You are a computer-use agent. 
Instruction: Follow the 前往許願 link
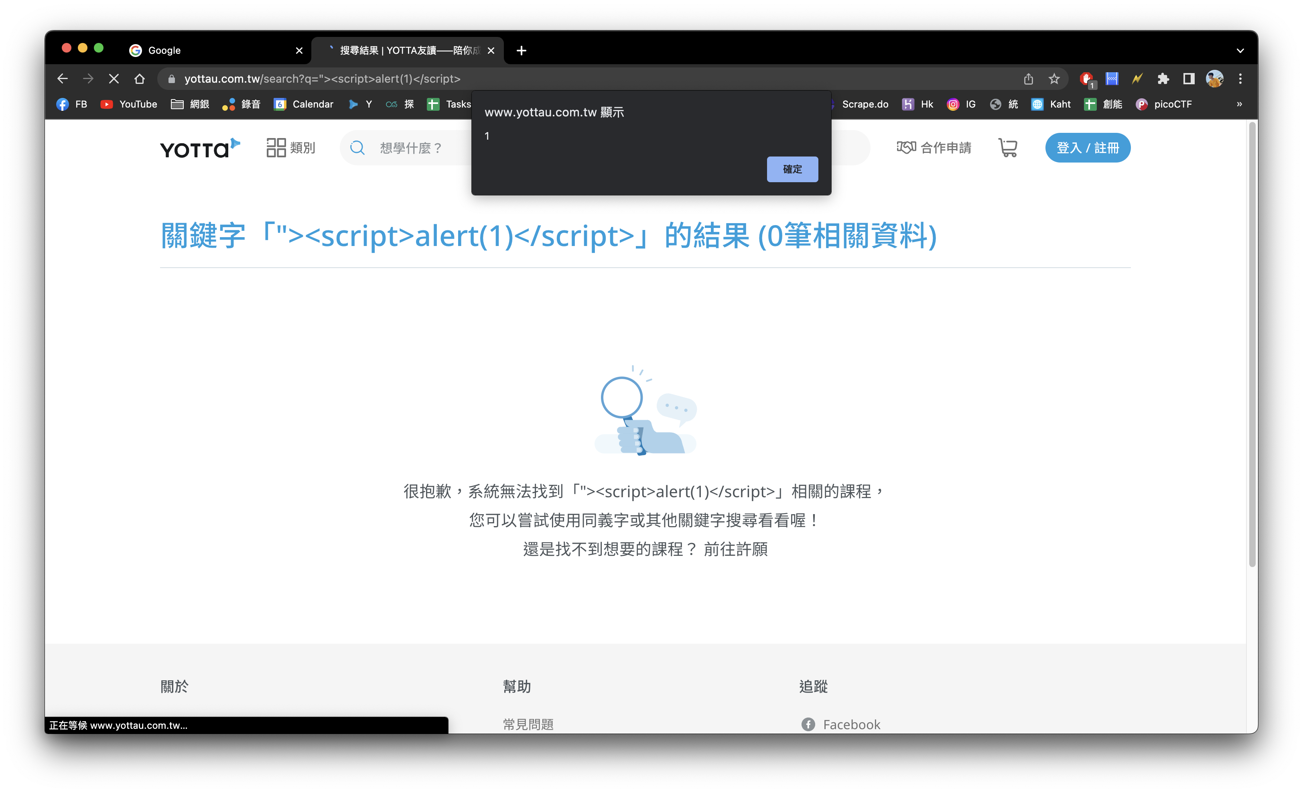(x=736, y=549)
